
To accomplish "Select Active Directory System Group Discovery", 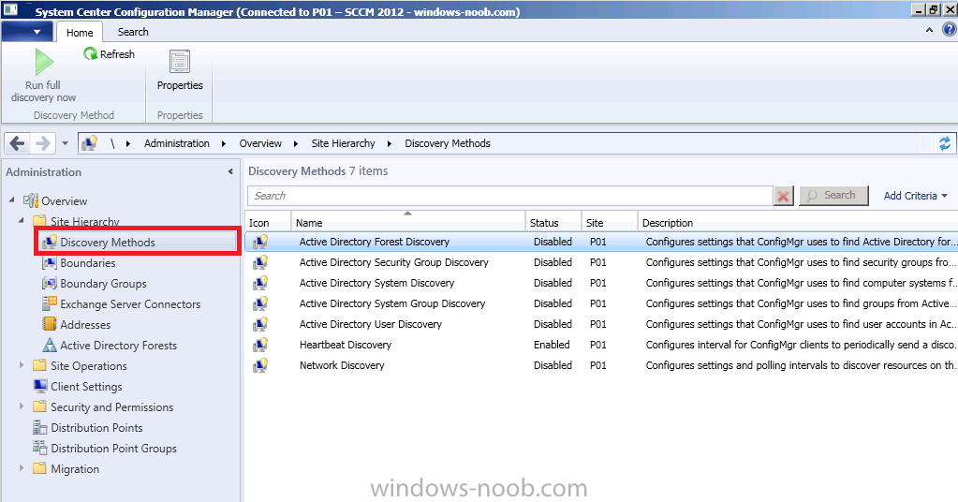I will coord(601,303).
